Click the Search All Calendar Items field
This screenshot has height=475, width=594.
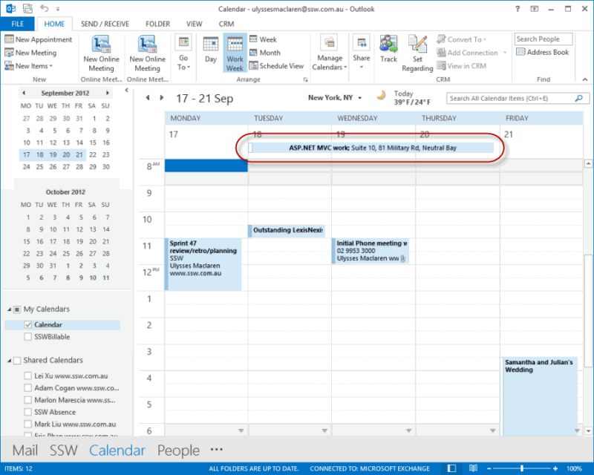pyautogui.click(x=511, y=98)
